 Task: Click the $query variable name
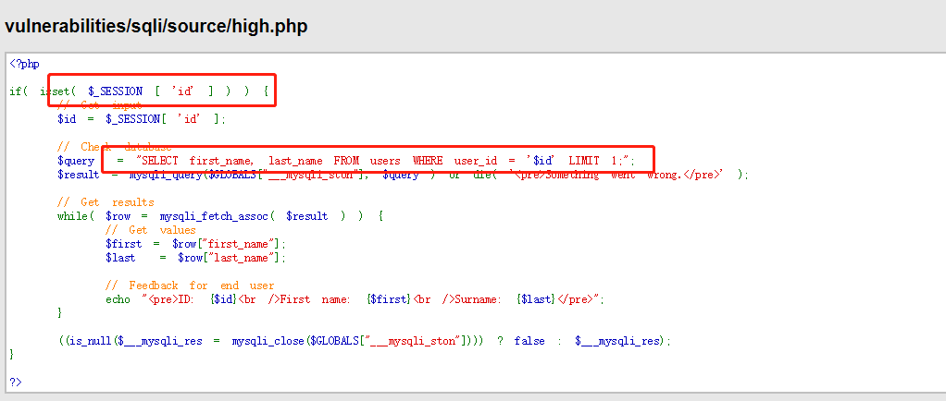[x=76, y=161]
